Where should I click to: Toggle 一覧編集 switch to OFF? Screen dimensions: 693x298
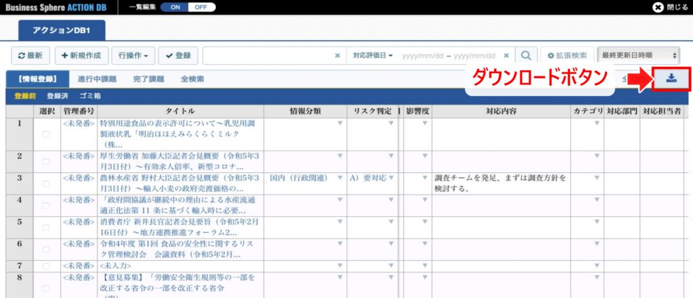tap(198, 7)
